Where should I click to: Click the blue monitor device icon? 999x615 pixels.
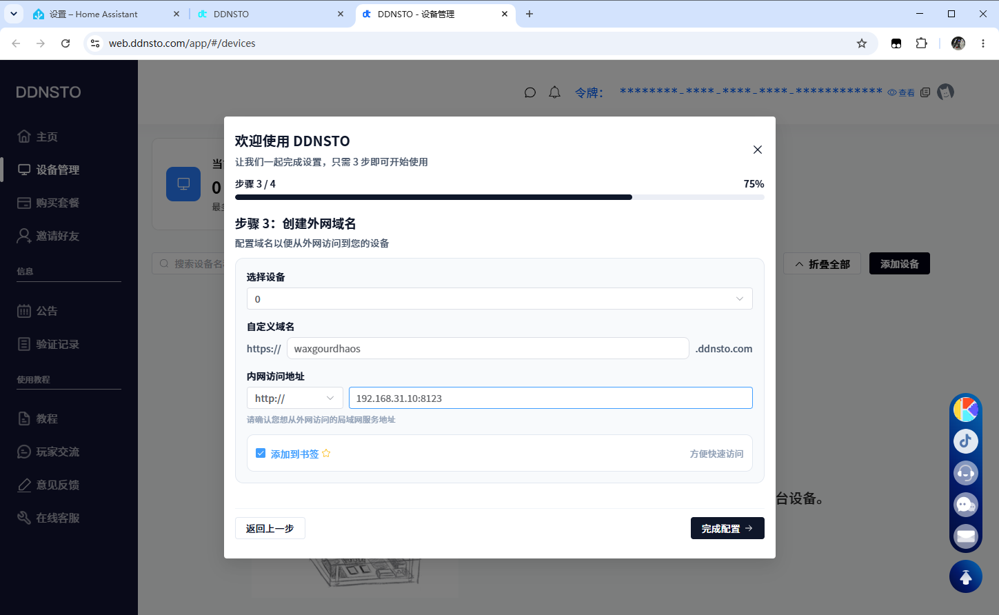[x=183, y=183]
